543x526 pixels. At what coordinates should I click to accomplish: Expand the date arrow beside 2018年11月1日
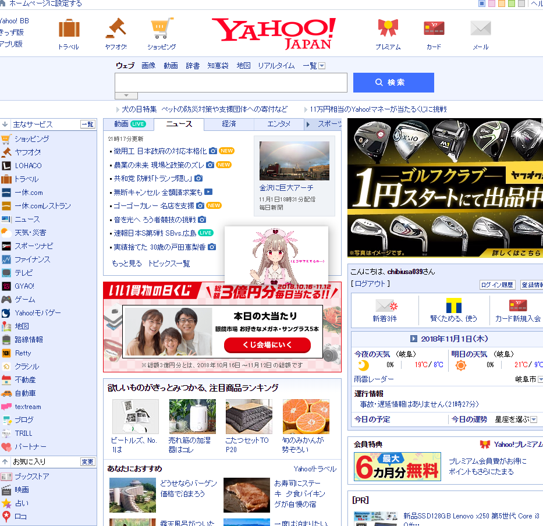click(x=413, y=339)
